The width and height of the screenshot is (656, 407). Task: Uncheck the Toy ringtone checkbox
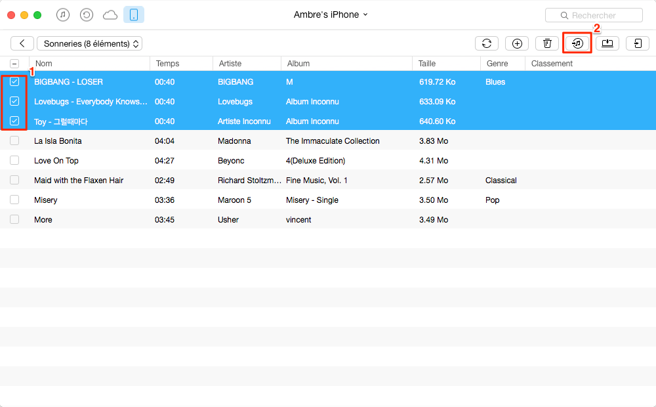(x=14, y=121)
